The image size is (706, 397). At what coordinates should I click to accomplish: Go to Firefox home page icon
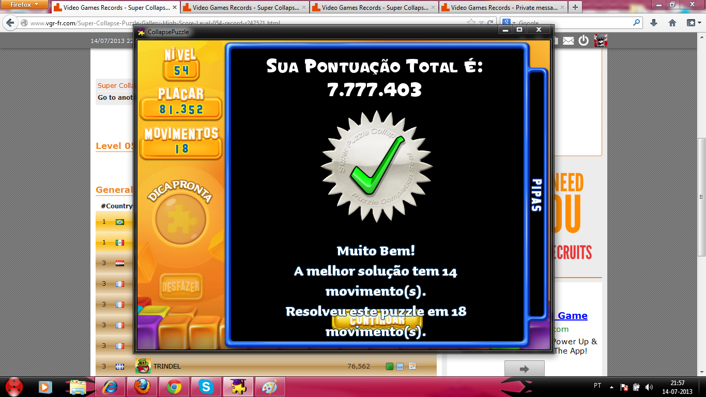[x=672, y=23]
